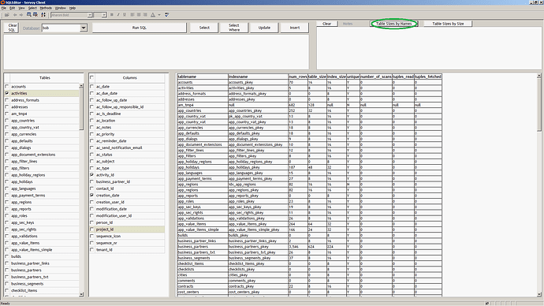Open the Window menu

61,8
